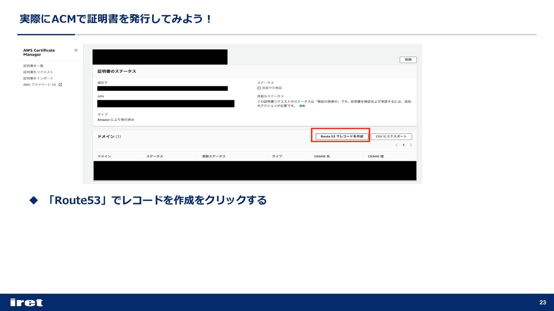554x311 pixels.
Task: Click タイプ column header in domains table
Action: (x=277, y=156)
